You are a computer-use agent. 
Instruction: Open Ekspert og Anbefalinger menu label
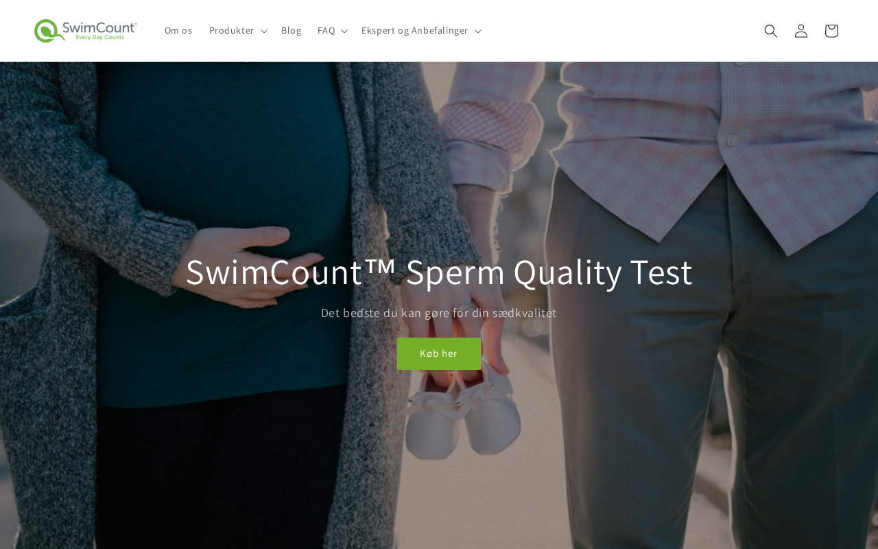414,31
